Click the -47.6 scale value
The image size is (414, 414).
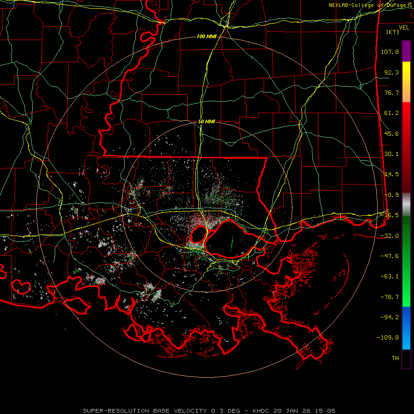pos(390,256)
